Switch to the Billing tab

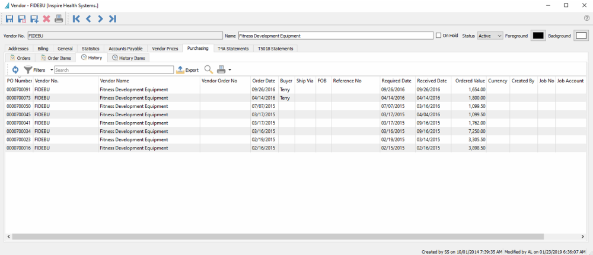click(x=43, y=49)
